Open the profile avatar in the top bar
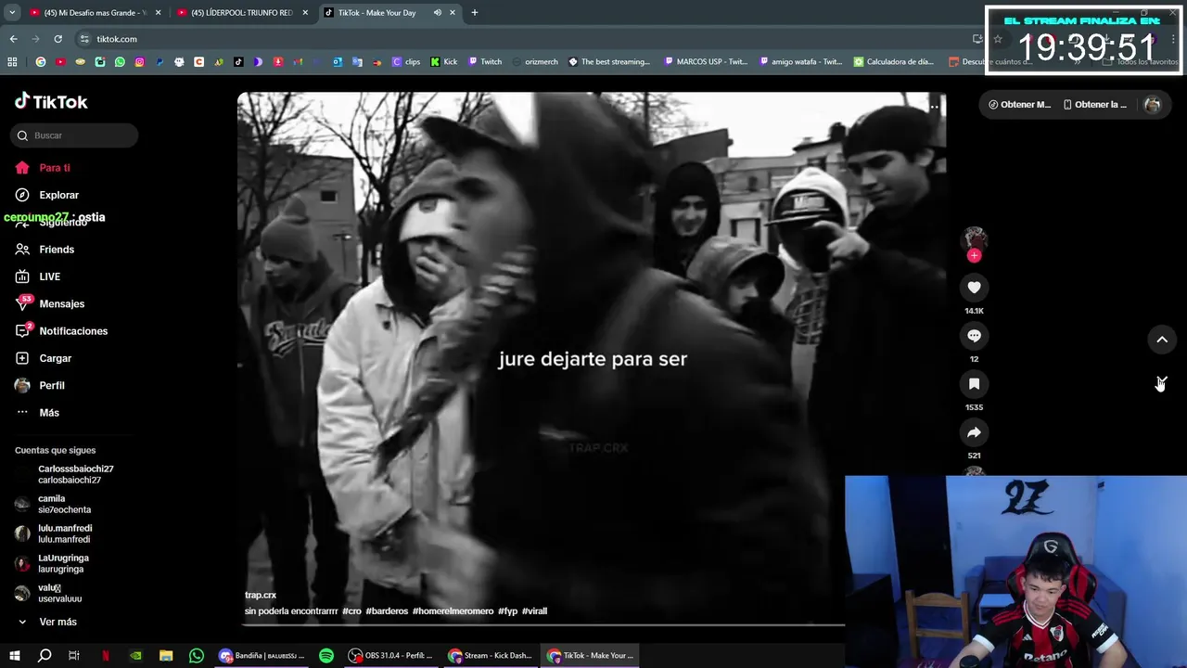Image resolution: width=1187 pixels, height=668 pixels. [x=1153, y=105]
